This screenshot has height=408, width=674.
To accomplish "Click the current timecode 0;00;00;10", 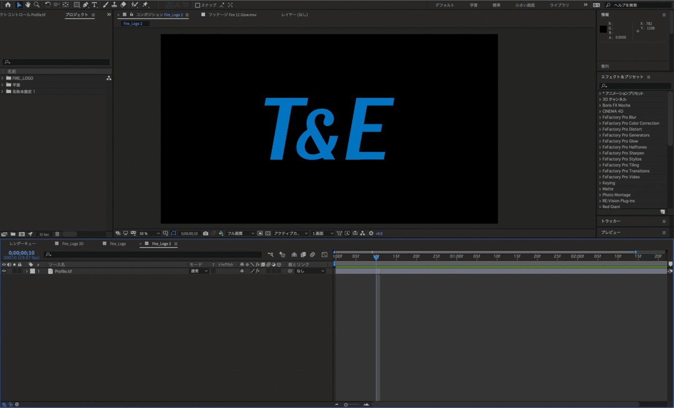I will coord(21,253).
